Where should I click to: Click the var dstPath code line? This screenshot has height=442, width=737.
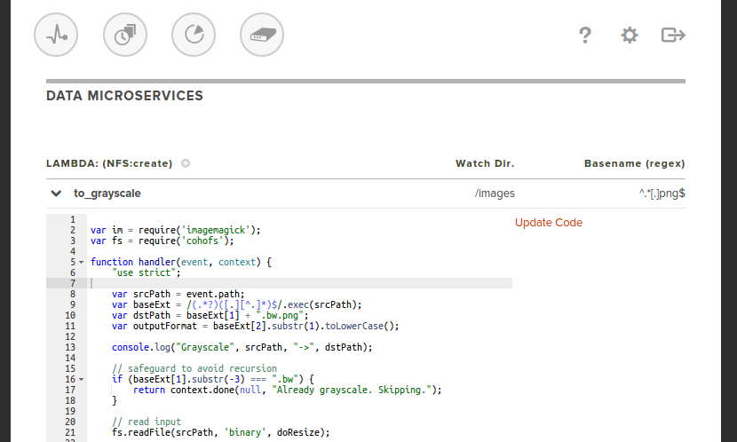pyautogui.click(x=210, y=315)
